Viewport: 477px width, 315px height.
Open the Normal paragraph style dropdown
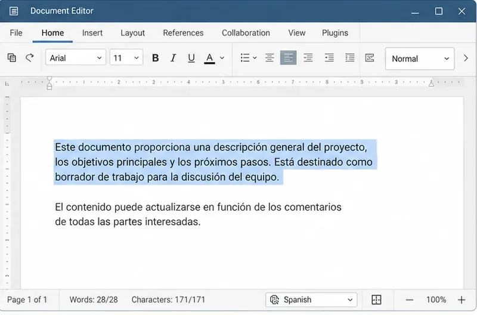point(420,58)
